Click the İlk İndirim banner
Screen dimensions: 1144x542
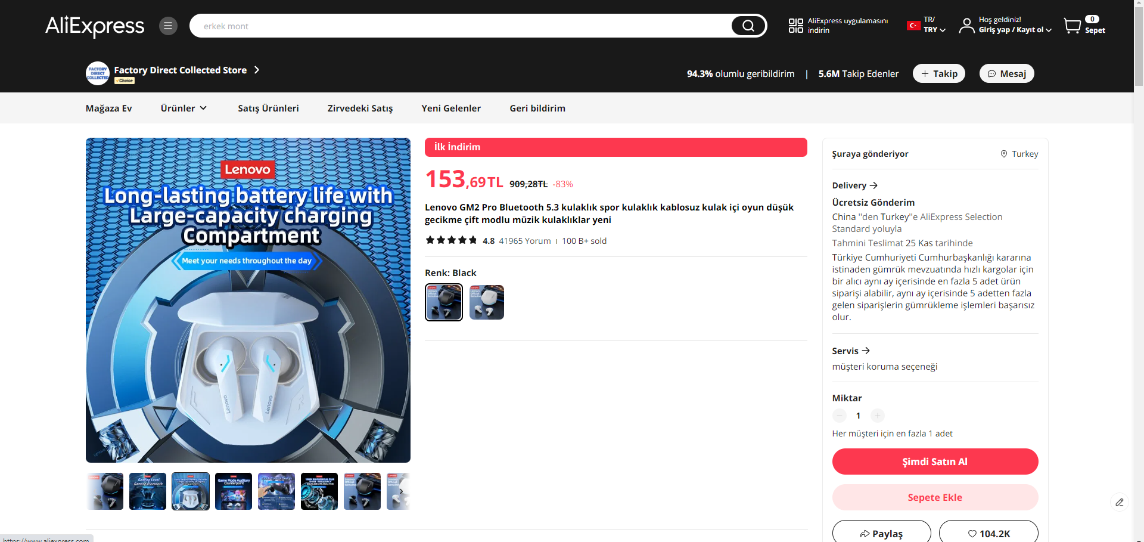[x=616, y=147]
